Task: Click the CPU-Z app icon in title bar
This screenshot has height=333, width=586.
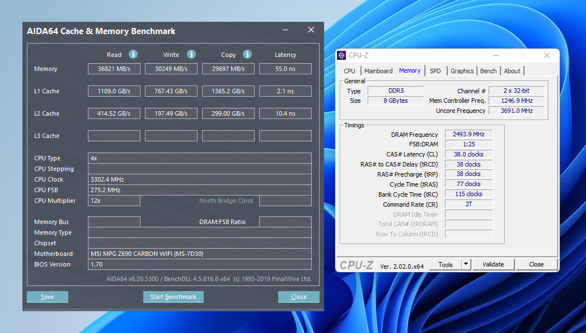Action: (341, 55)
